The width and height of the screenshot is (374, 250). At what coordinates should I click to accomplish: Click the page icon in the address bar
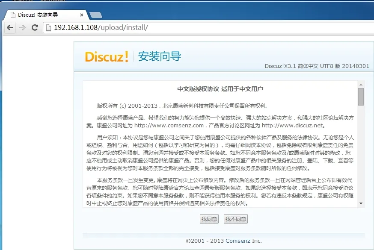pos(48,28)
